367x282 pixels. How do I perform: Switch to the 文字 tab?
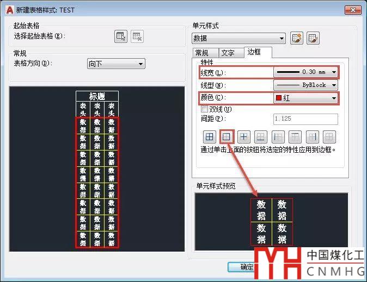click(x=231, y=53)
